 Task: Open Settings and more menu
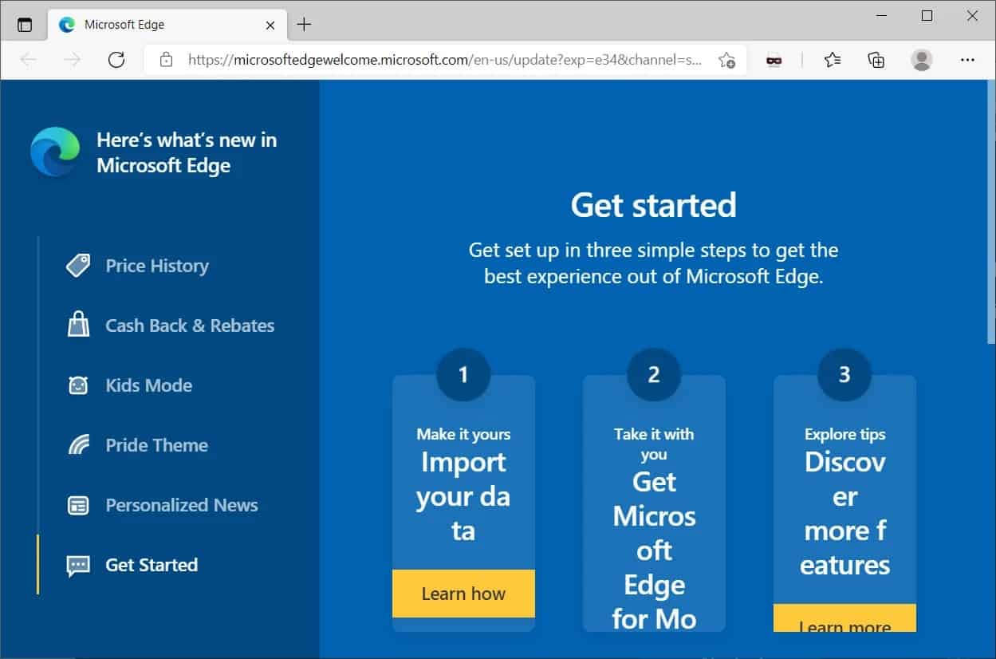click(967, 60)
